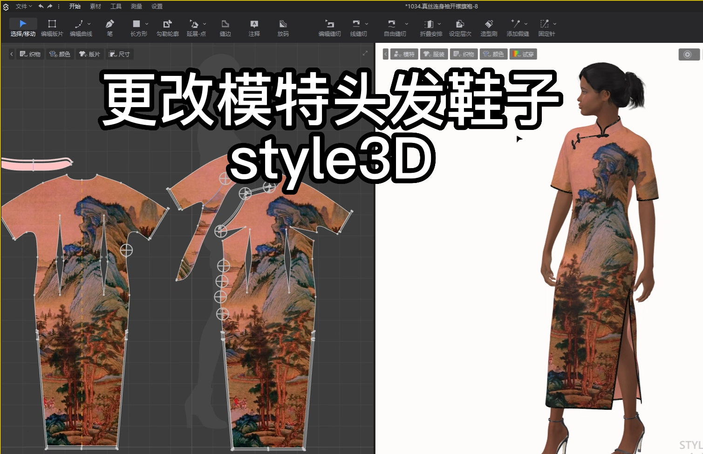
Task: Open the 放码 grading tool
Action: point(283,28)
